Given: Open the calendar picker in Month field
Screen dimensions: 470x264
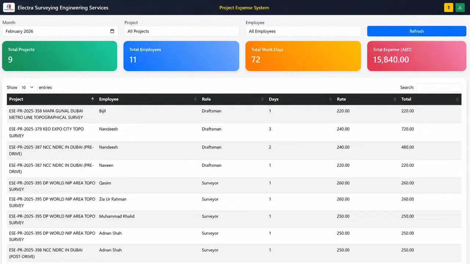Looking at the screenshot, I should point(112,31).
